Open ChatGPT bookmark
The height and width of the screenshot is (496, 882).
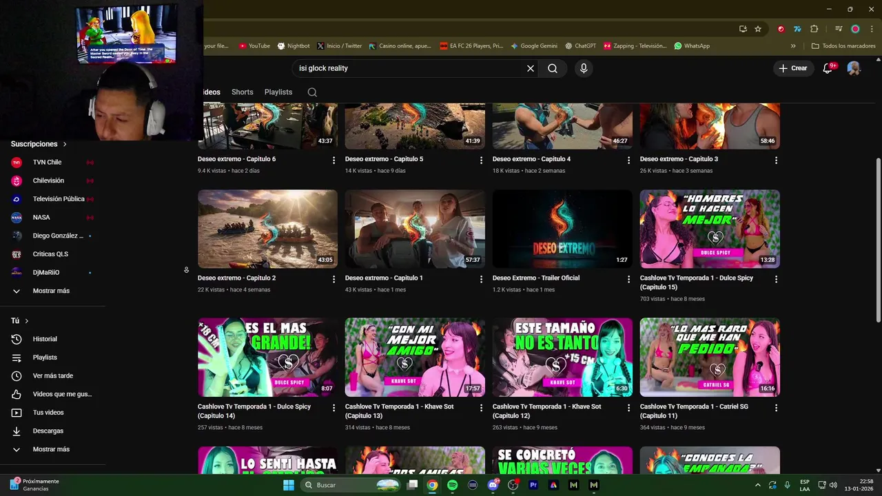tap(580, 46)
